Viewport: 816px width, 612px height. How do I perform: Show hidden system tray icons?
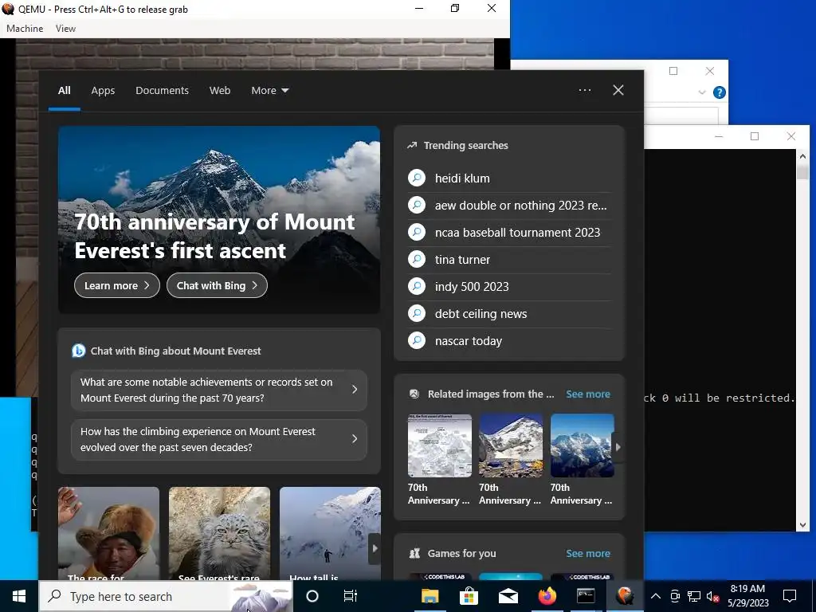coord(656,596)
